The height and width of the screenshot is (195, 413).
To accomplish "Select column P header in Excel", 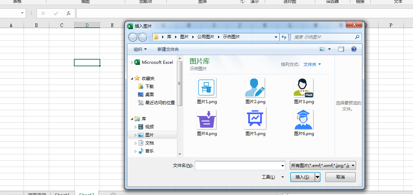I will 391,25.
